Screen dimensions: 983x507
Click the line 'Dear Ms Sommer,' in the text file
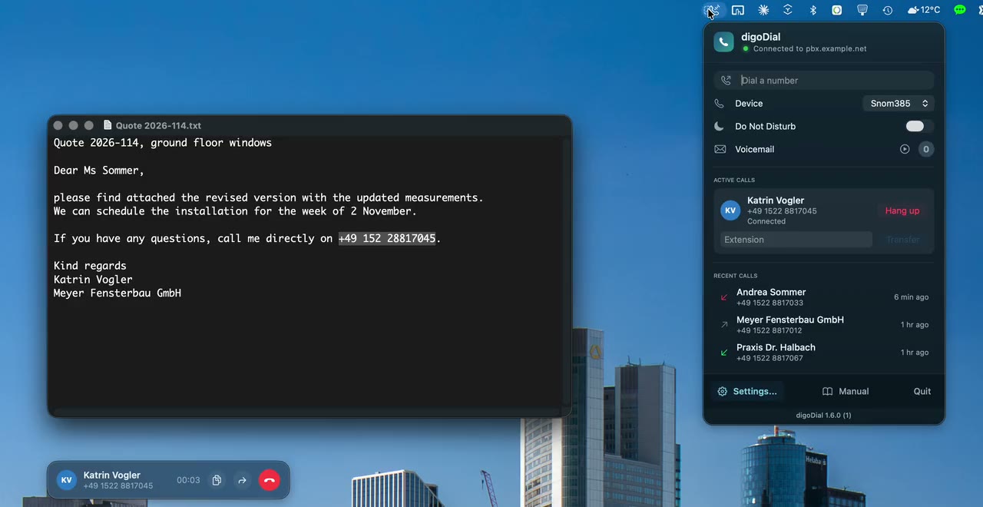click(x=99, y=170)
